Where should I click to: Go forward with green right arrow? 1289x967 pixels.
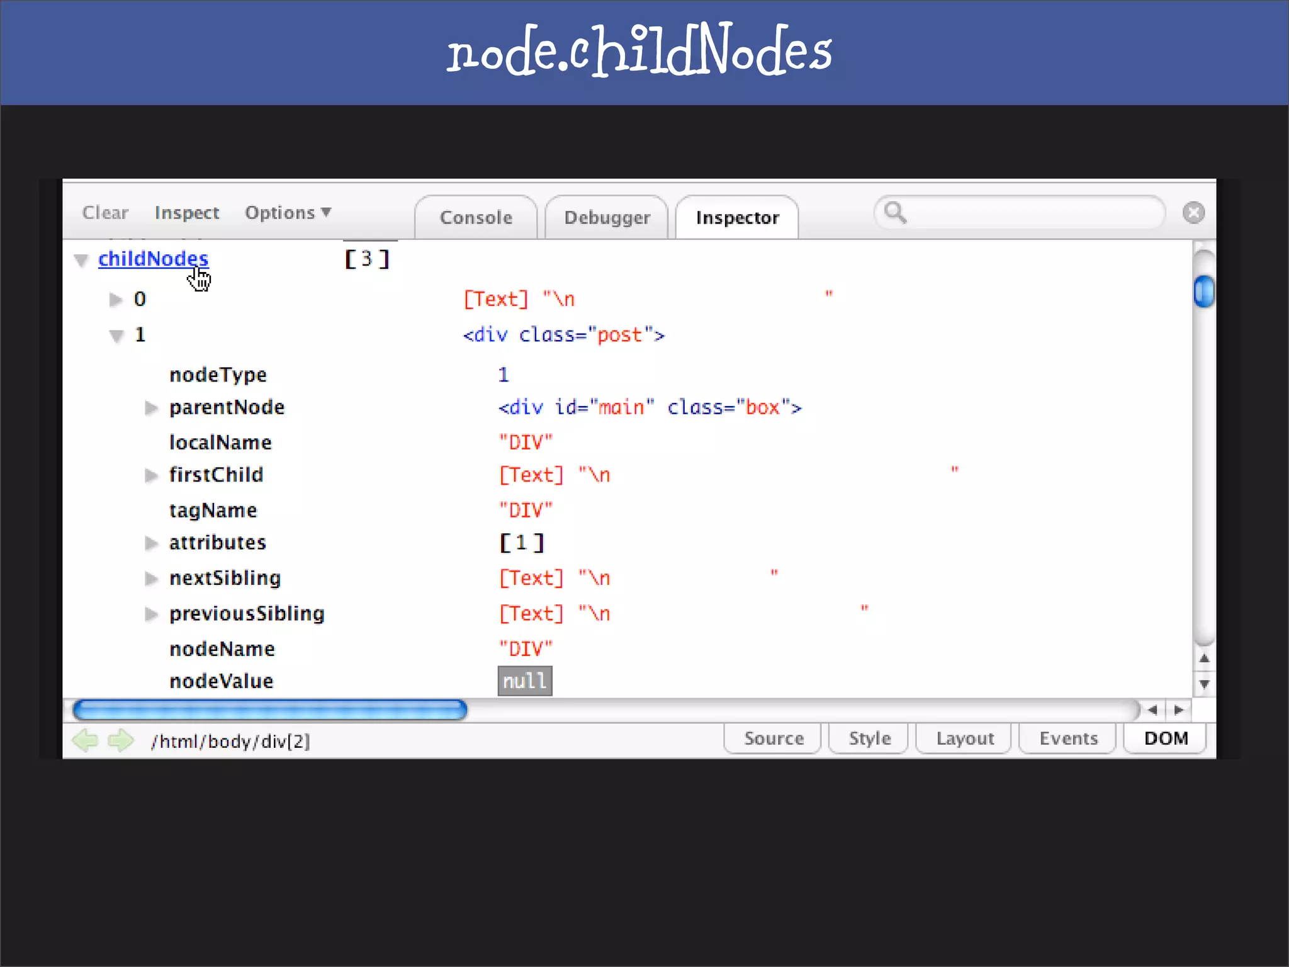tap(121, 740)
